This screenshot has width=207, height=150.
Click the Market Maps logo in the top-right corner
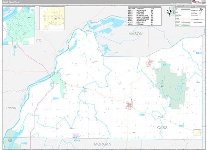pyautogui.click(x=197, y=2)
